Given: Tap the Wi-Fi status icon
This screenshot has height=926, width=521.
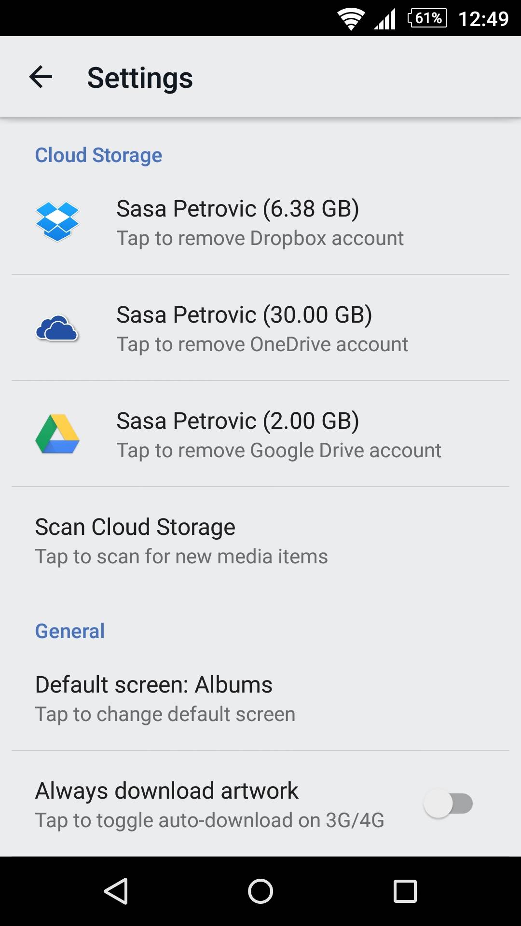Looking at the screenshot, I should coord(351,19).
